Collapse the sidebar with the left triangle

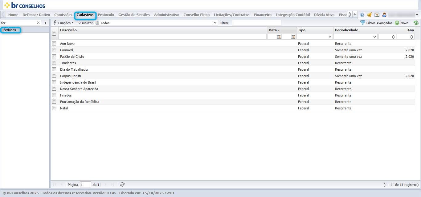(x=45, y=23)
